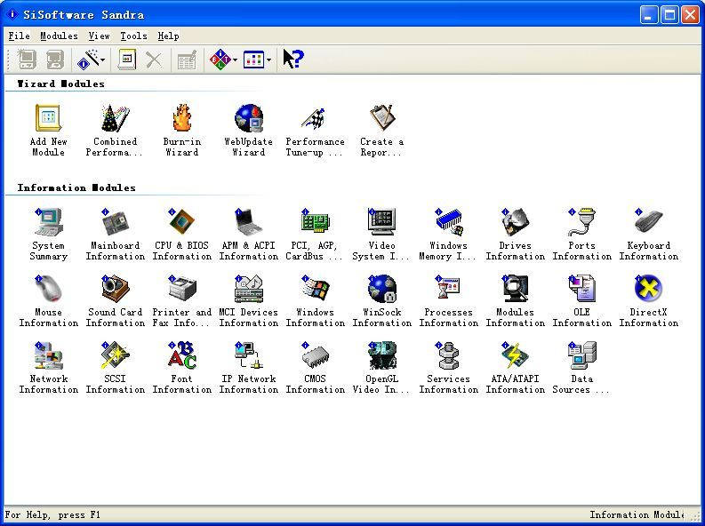Expand the view style toolbar dropdown arrow

(x=268, y=60)
